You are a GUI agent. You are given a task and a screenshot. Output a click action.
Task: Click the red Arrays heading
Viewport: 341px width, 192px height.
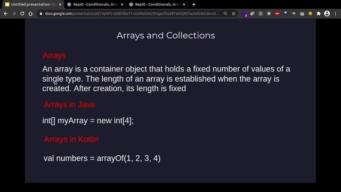coord(54,55)
